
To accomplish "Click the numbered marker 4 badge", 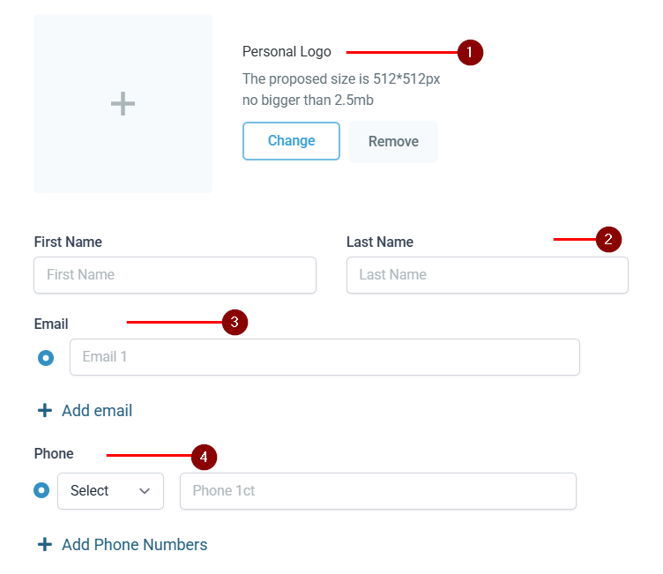I will 204,457.
